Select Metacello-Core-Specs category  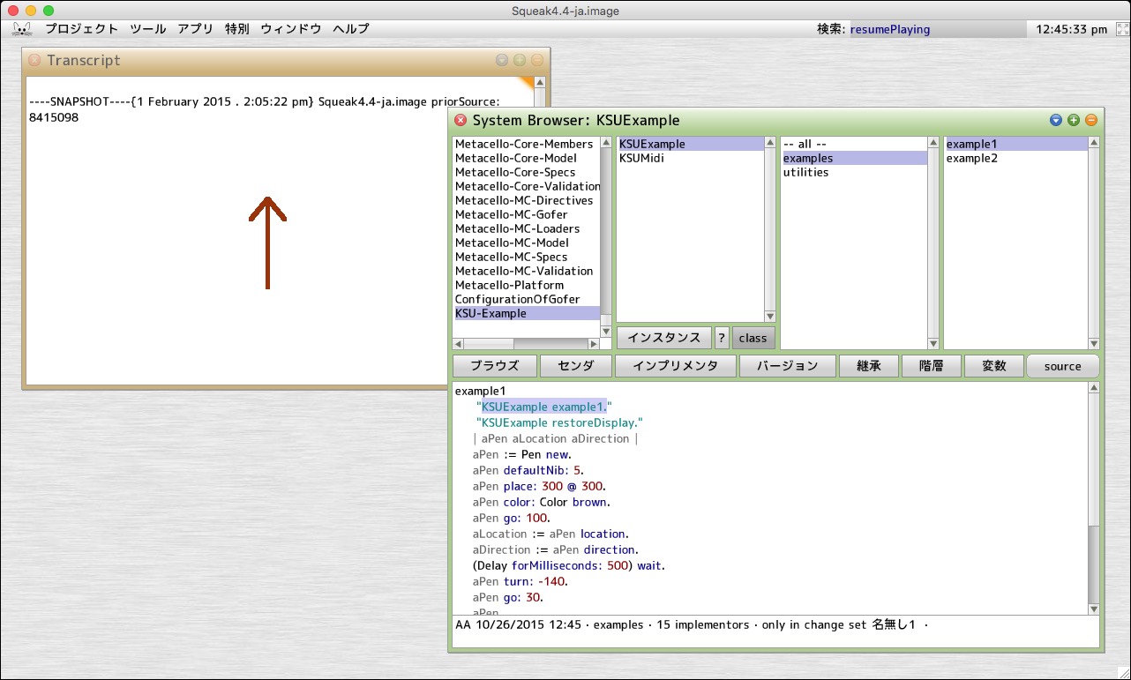[526, 172]
